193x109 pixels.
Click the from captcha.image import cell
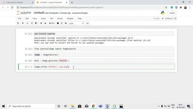point(104,49)
